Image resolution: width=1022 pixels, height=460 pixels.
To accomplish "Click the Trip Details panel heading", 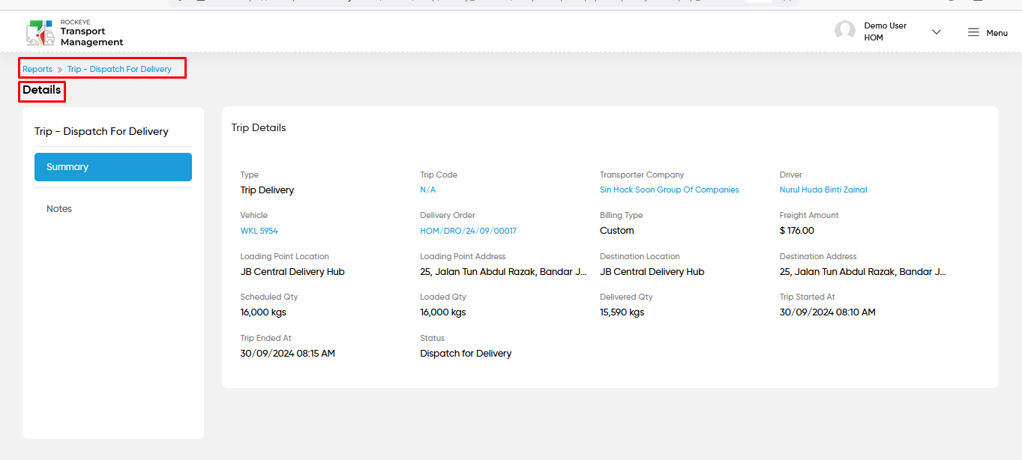I will point(259,128).
